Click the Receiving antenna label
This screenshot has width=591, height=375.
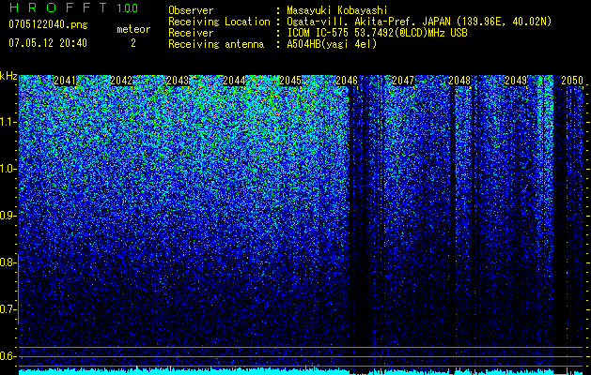click(x=216, y=44)
